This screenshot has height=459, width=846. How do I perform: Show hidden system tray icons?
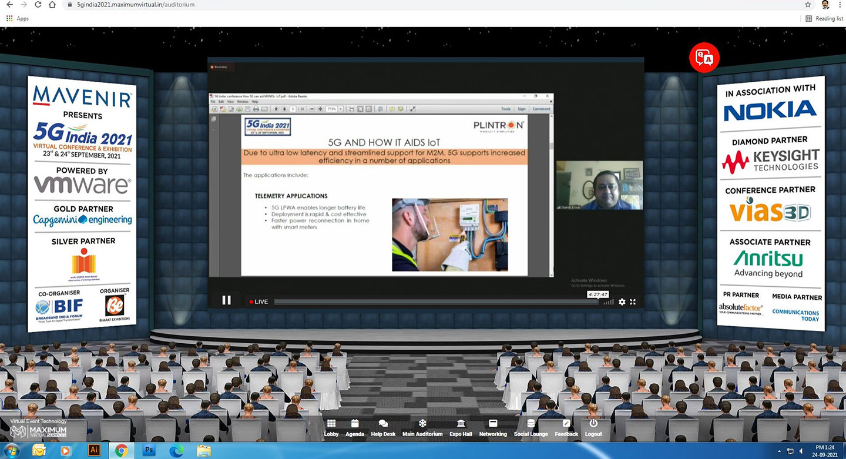coord(780,451)
